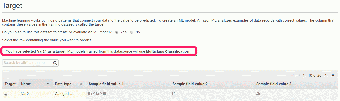Viewport: 340px width, 101px height.
Task: Open the Name column sort dropdown arrow
Action: coord(48,84)
